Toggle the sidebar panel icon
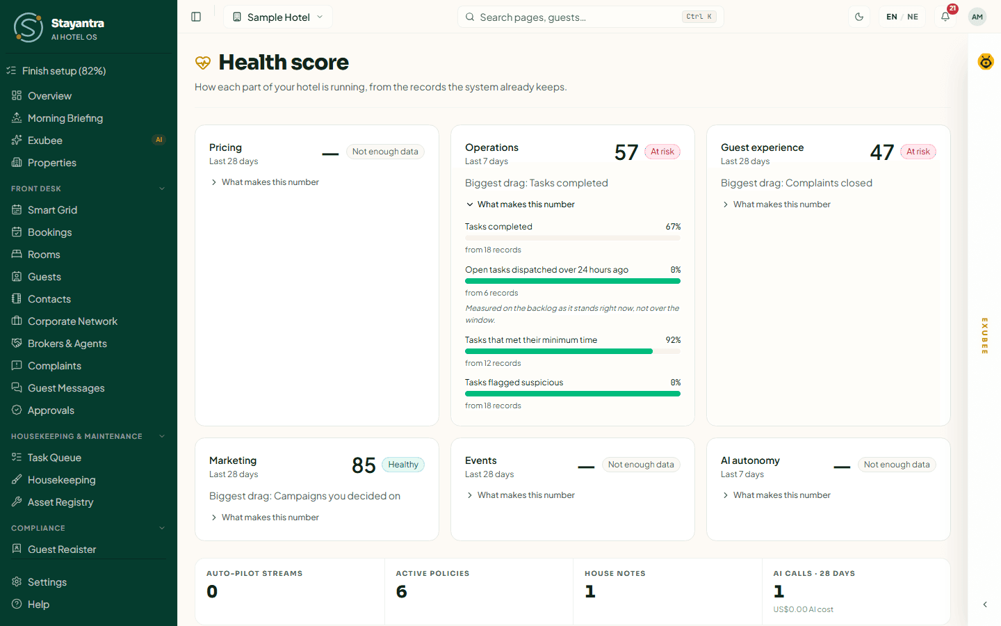1001x626 pixels. click(x=196, y=17)
